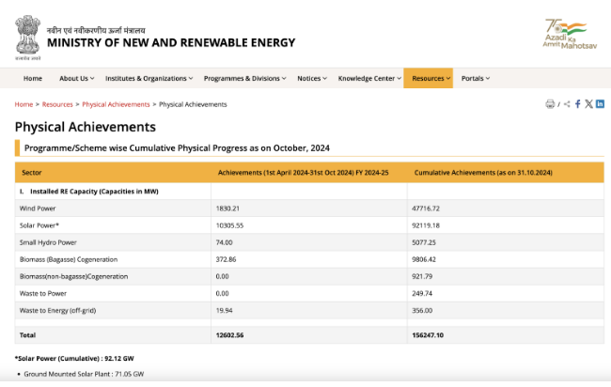The image size is (611, 387).
Task: Expand Programmes & Divisions menu
Action: click(244, 78)
